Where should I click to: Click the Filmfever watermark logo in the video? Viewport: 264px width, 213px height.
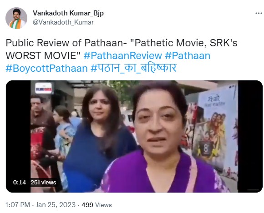tap(43, 88)
